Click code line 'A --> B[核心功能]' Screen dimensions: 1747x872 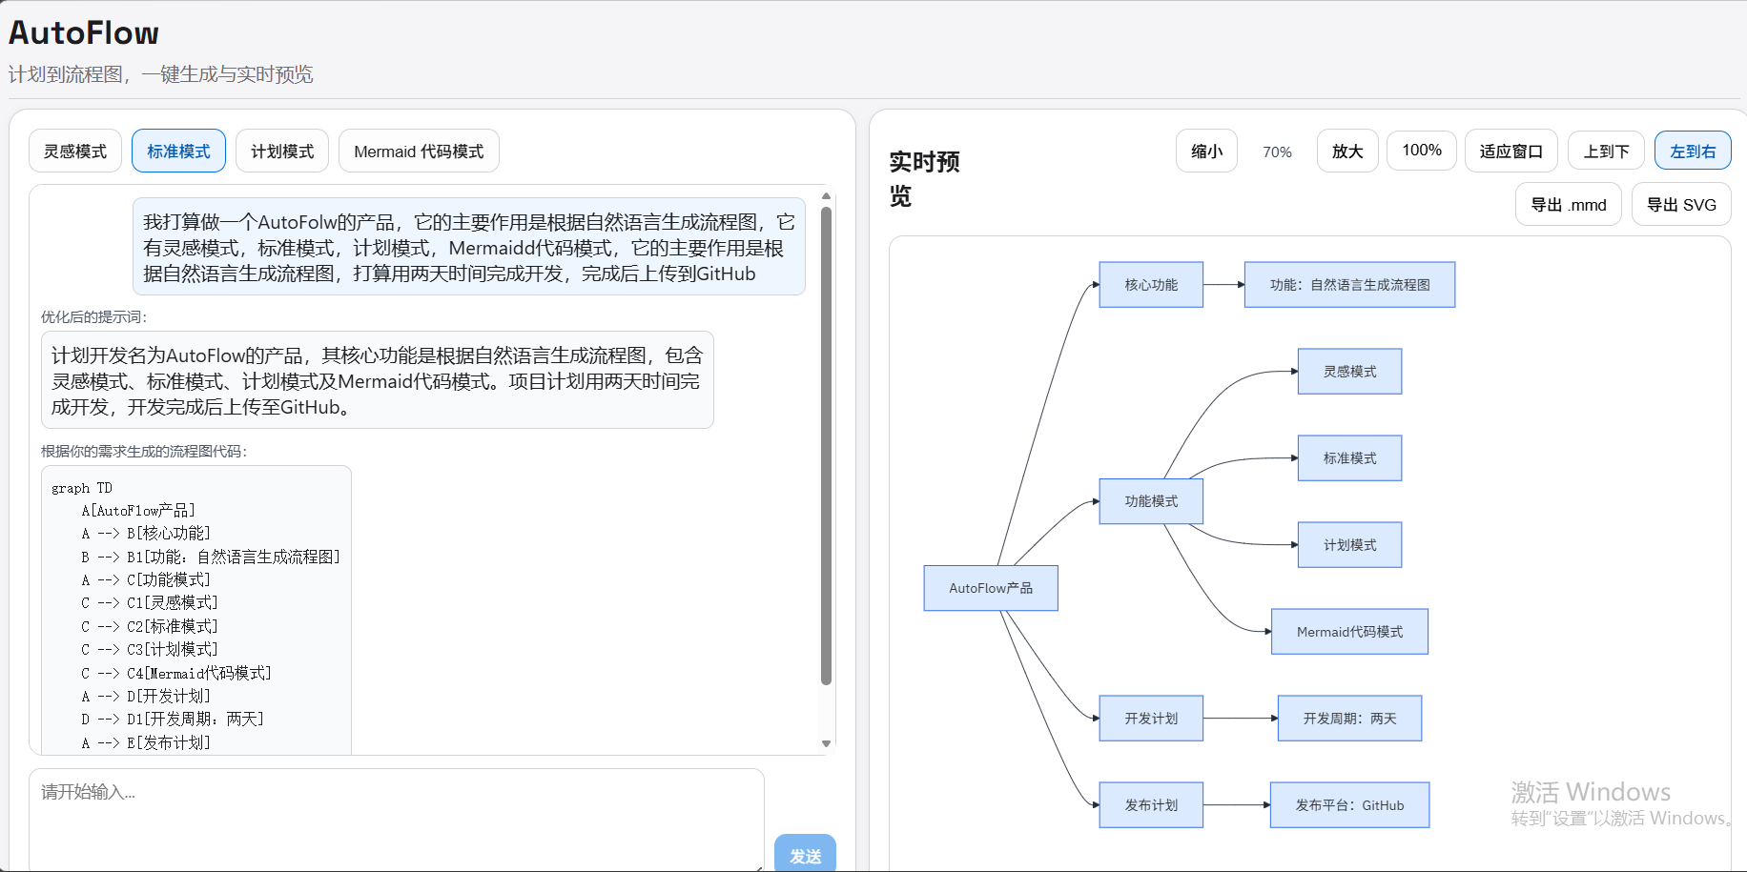[146, 534]
